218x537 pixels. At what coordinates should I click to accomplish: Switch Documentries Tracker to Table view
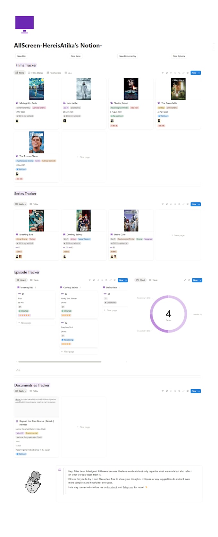pyautogui.click(x=34, y=391)
